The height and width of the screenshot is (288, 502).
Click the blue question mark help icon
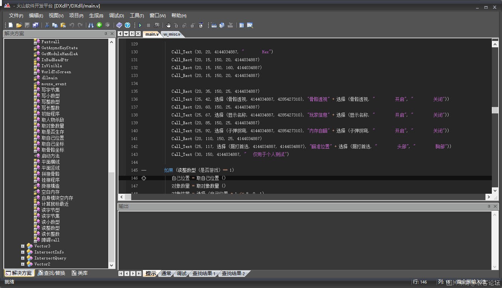tap(127, 25)
